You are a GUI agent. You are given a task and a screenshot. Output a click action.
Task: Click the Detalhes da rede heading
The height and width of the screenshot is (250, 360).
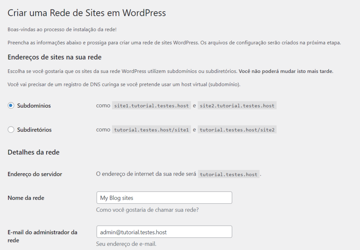click(x=33, y=152)
